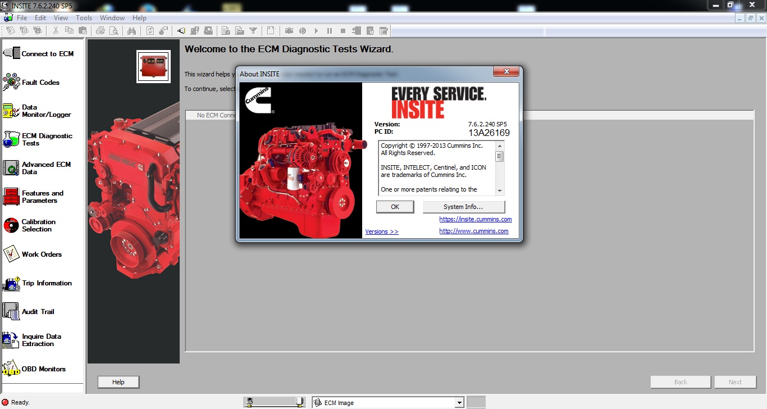Open the www.cummins.com link
The width and height of the screenshot is (767, 409).
coord(474,231)
